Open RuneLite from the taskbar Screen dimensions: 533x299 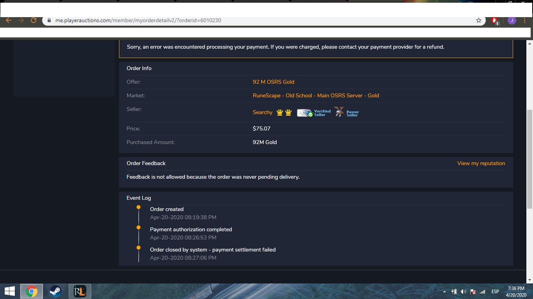(x=80, y=291)
